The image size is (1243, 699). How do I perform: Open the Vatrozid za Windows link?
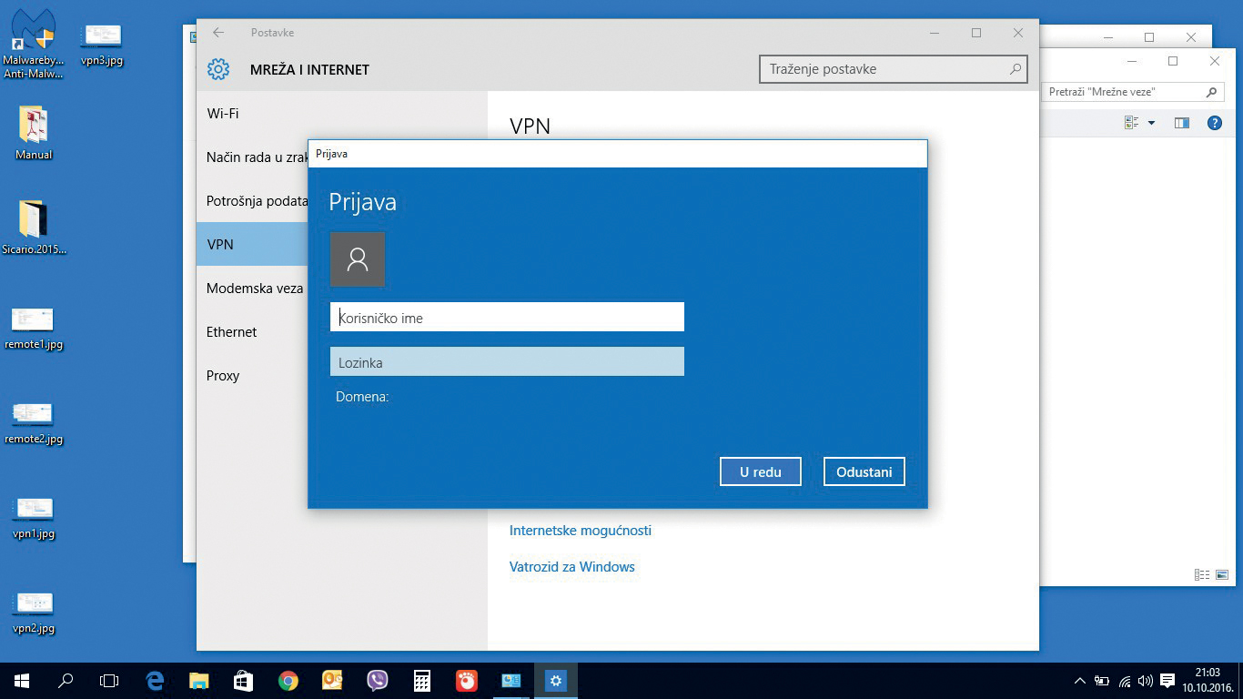(571, 567)
